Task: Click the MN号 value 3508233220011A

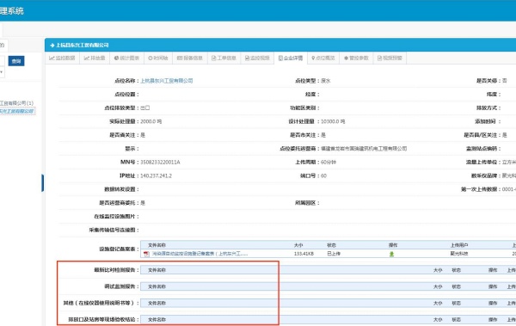Action: coord(160,162)
